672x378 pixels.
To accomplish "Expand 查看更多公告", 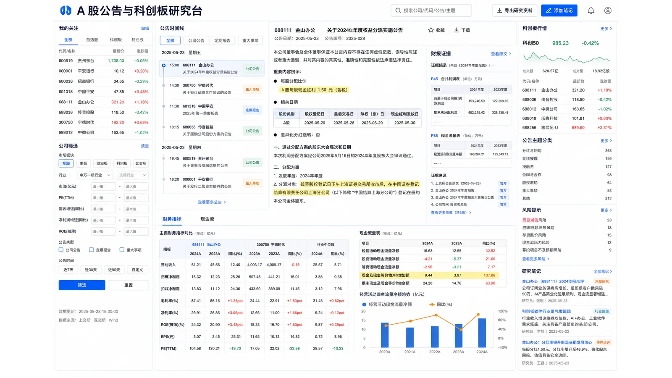I will click(212, 202).
